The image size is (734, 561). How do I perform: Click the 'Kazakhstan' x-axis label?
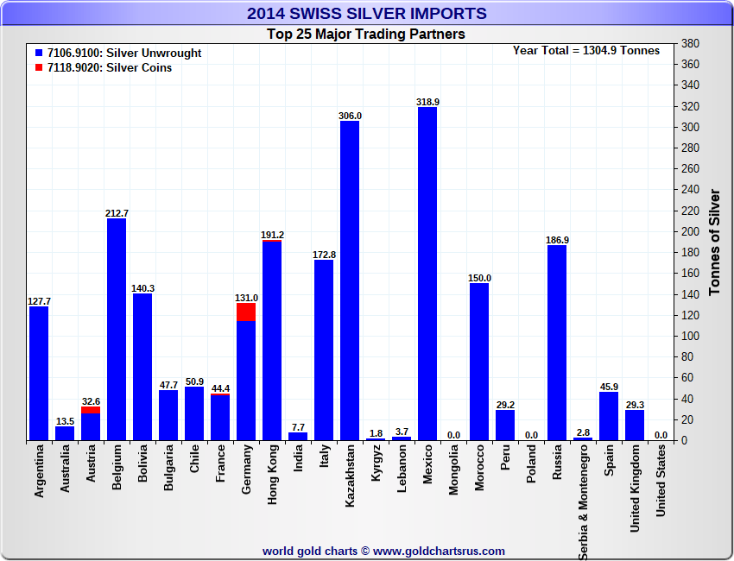(x=350, y=476)
